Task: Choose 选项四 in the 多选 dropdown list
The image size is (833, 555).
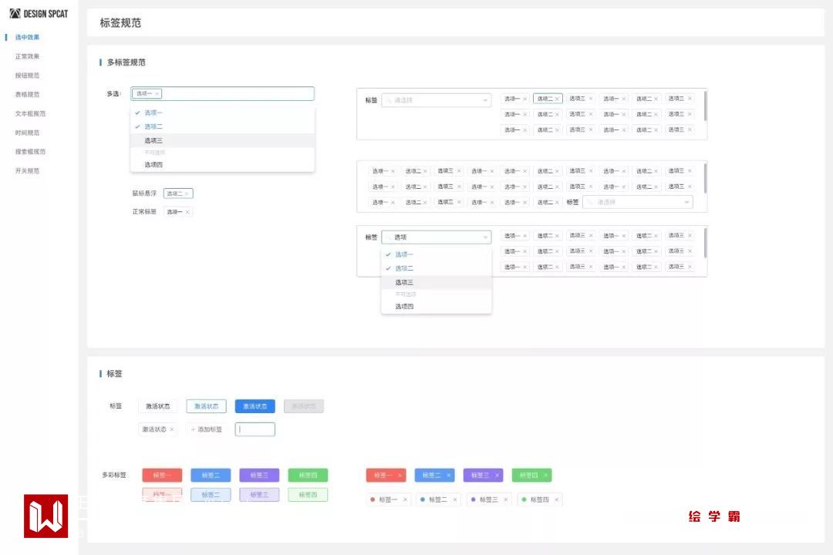Action: coord(223,165)
